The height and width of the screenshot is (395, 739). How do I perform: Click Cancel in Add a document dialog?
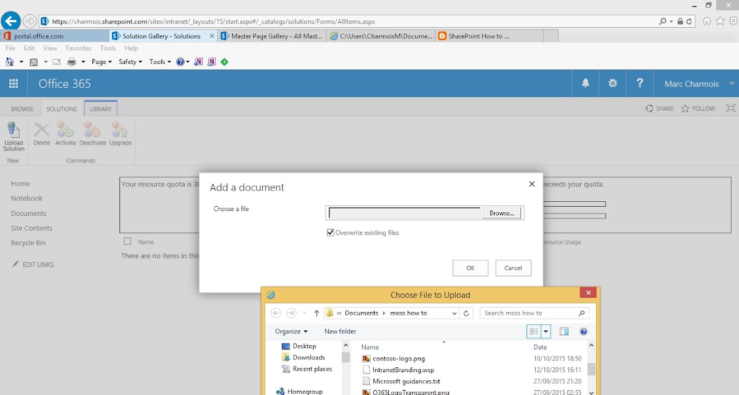513,268
